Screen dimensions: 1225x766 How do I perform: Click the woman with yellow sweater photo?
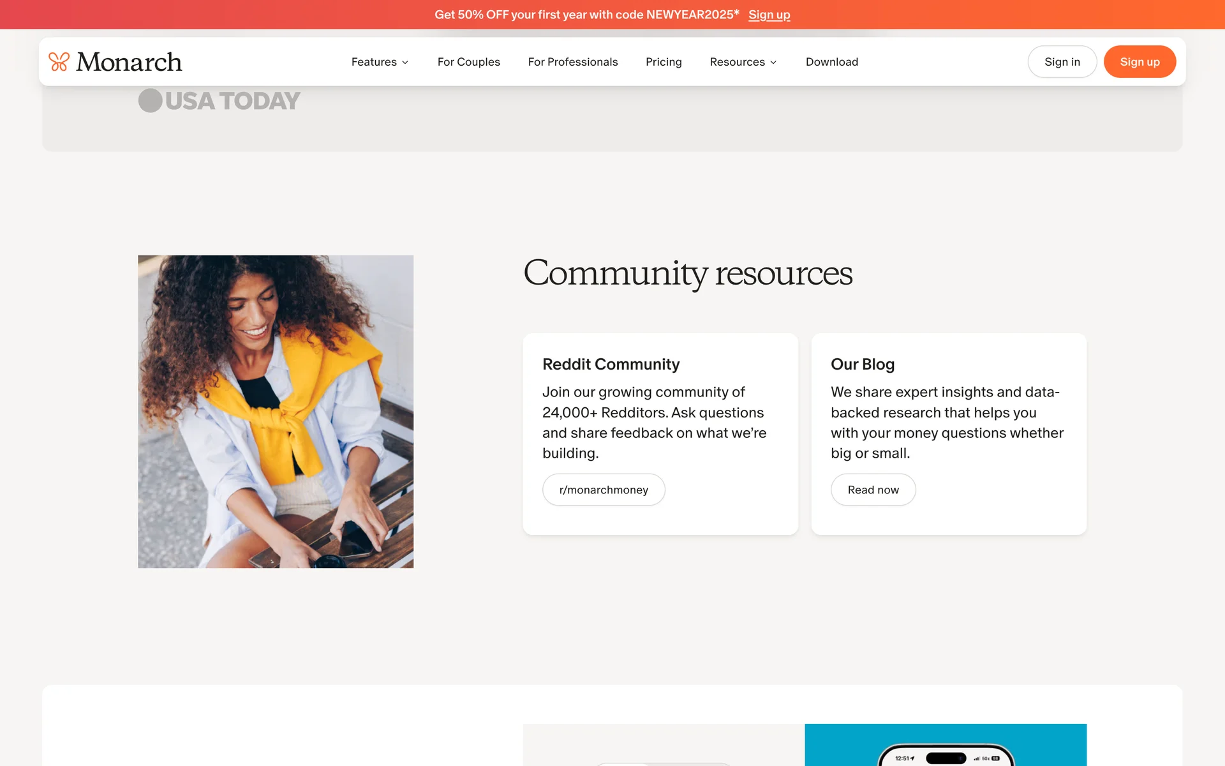click(x=276, y=412)
